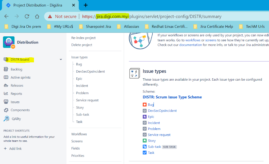Screen dimensions: 269x164
Task: Open Fields settings
Action: click(76, 148)
